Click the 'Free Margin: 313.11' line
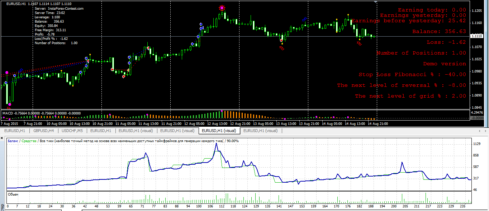489x211 pixels. [50, 30]
